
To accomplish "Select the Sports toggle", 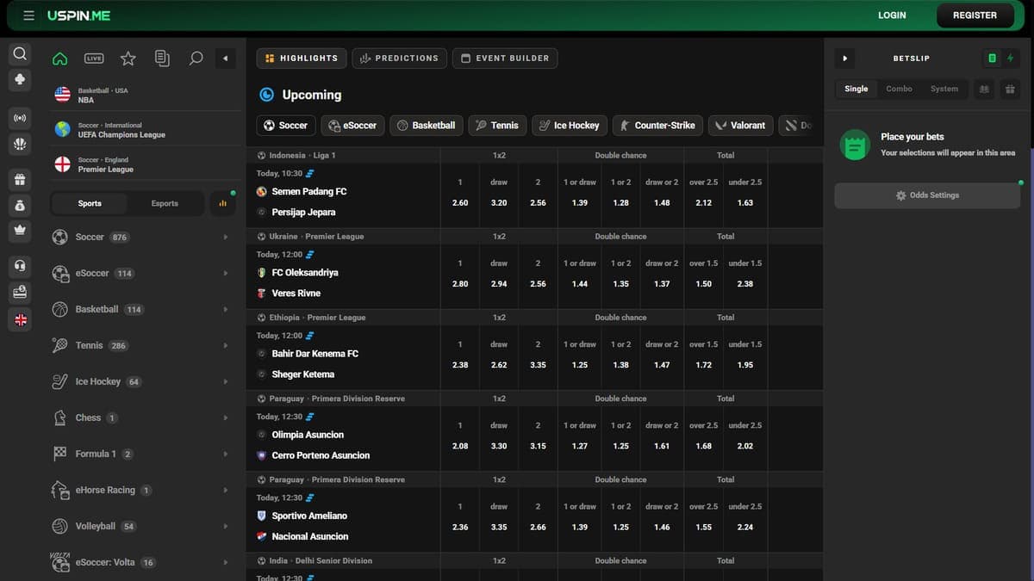I will pyautogui.click(x=90, y=204).
